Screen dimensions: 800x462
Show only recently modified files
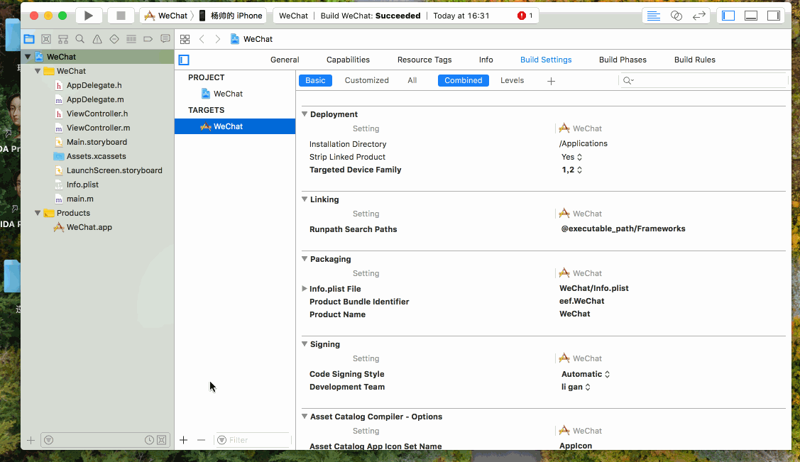(149, 440)
